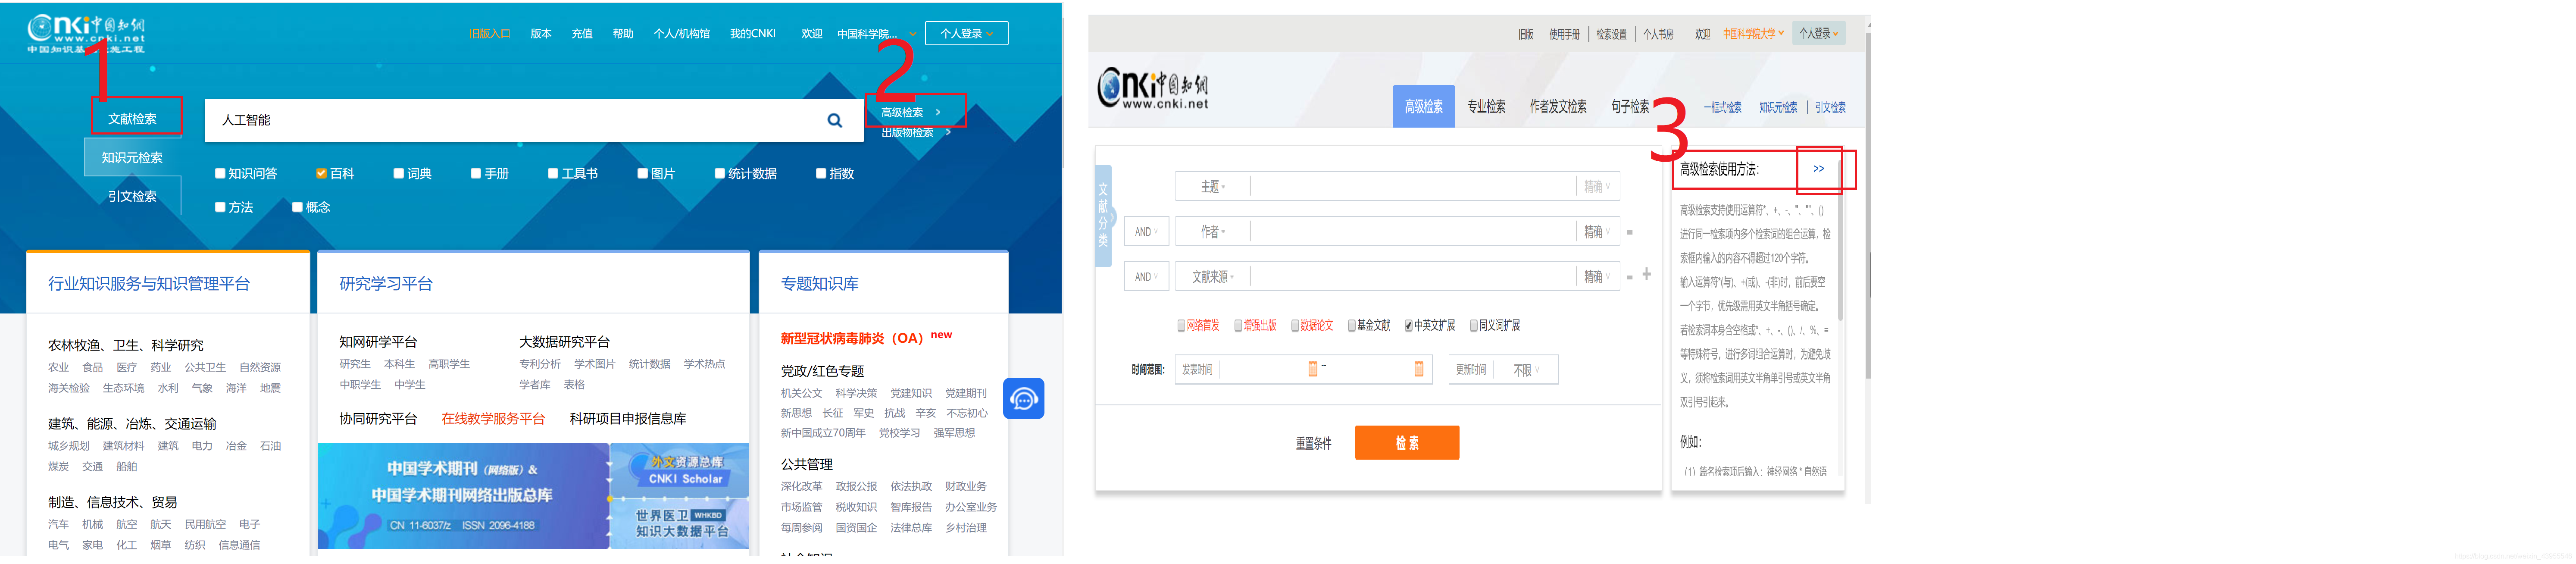Enable the 网络首发 checkbox
The height and width of the screenshot is (564, 2576).
[1181, 326]
